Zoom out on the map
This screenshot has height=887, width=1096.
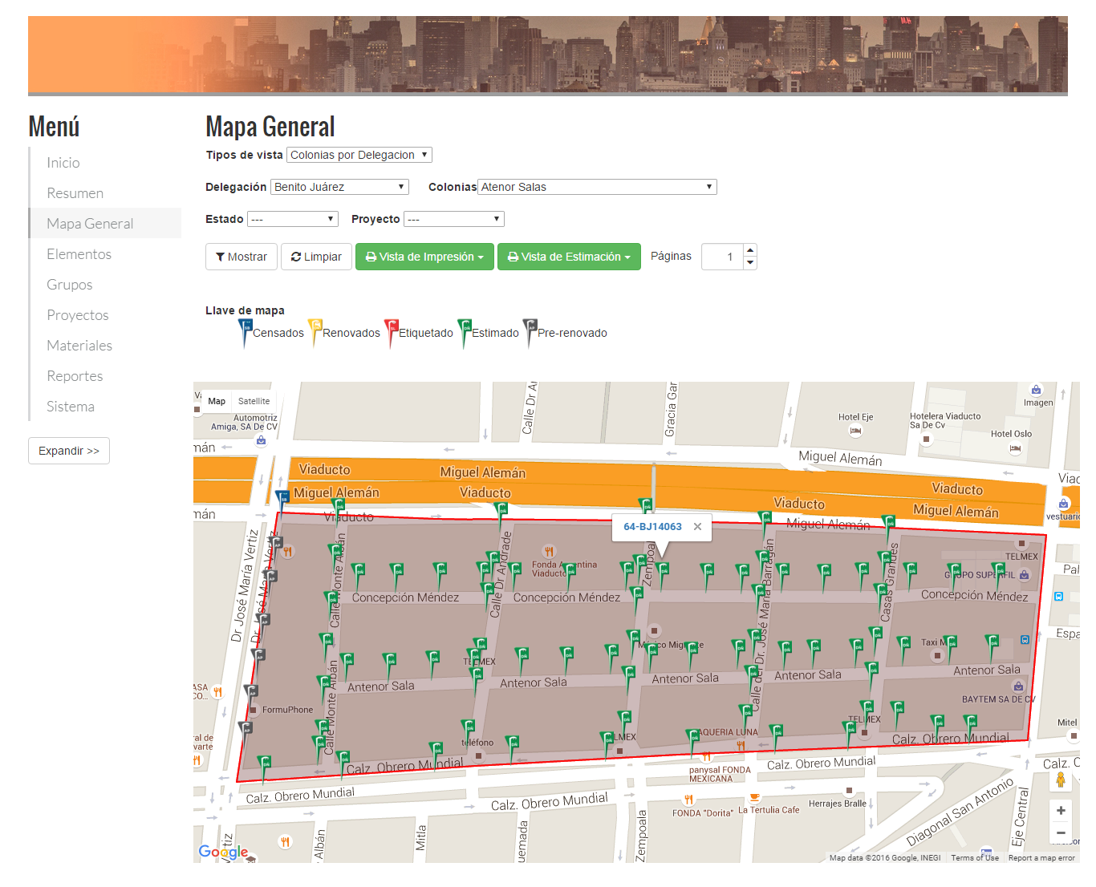pyautogui.click(x=1060, y=833)
